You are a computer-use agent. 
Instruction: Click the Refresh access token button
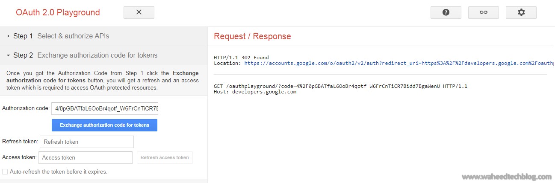pos(165,157)
